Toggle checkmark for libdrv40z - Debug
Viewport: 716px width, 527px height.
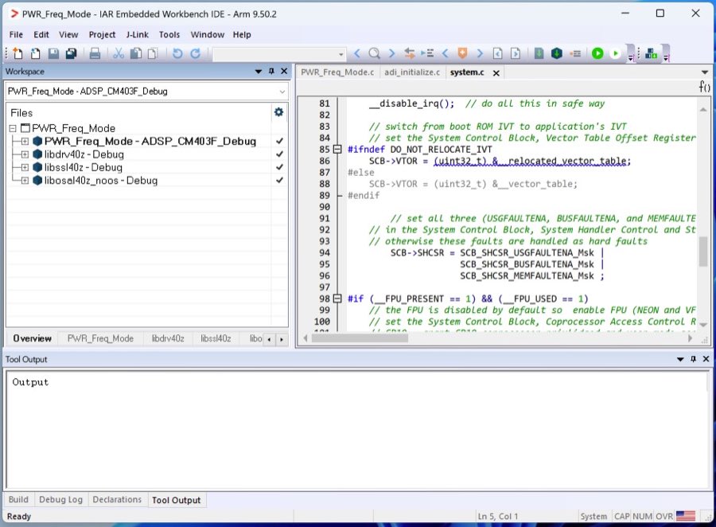point(279,154)
